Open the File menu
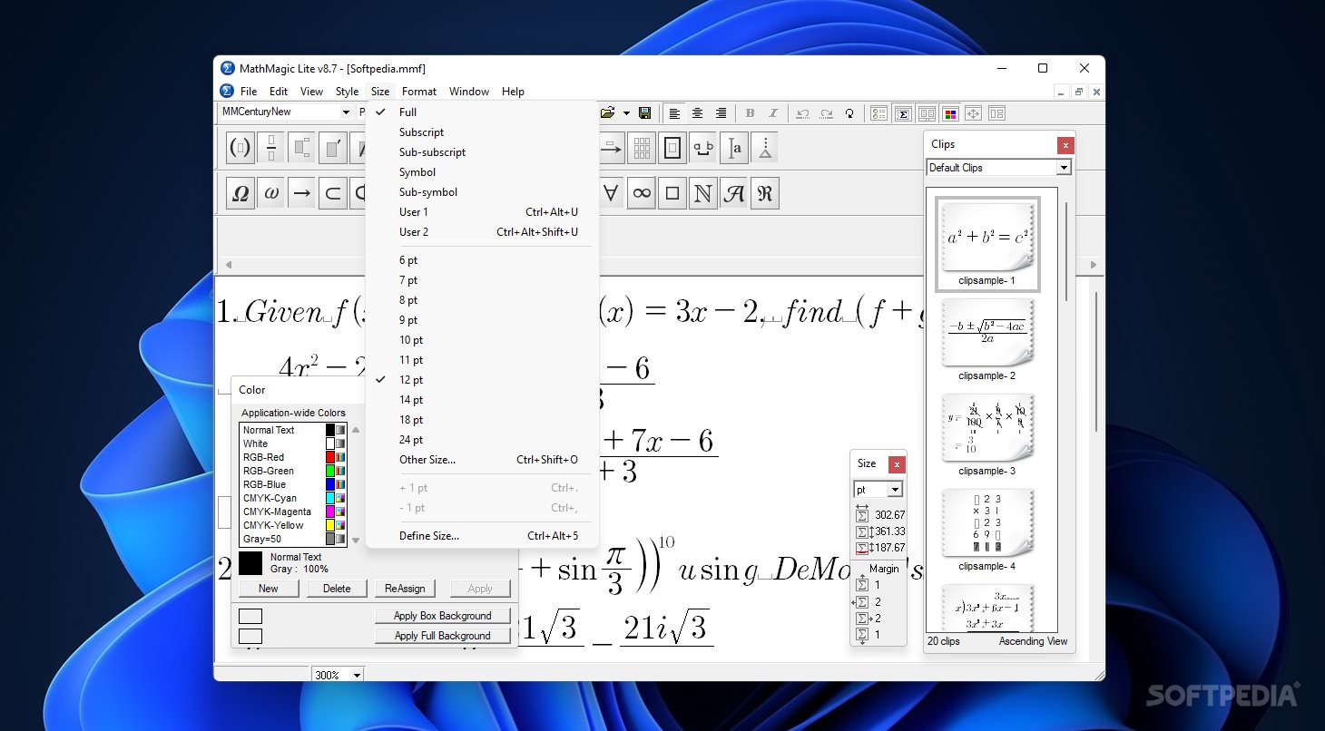This screenshot has height=731, width=1325. click(x=249, y=92)
